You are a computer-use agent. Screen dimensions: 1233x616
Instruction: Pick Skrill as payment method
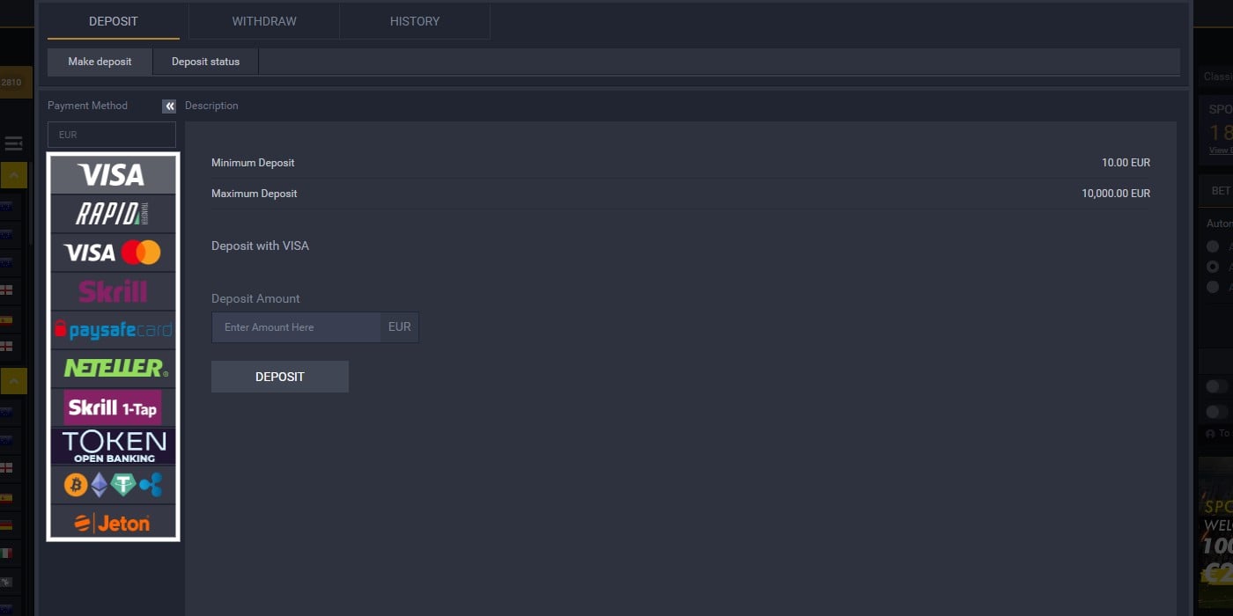tap(113, 291)
